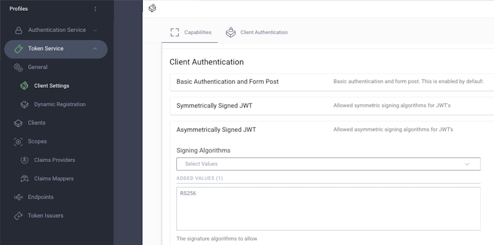Click the Clients layers icon in sidebar

click(x=18, y=123)
